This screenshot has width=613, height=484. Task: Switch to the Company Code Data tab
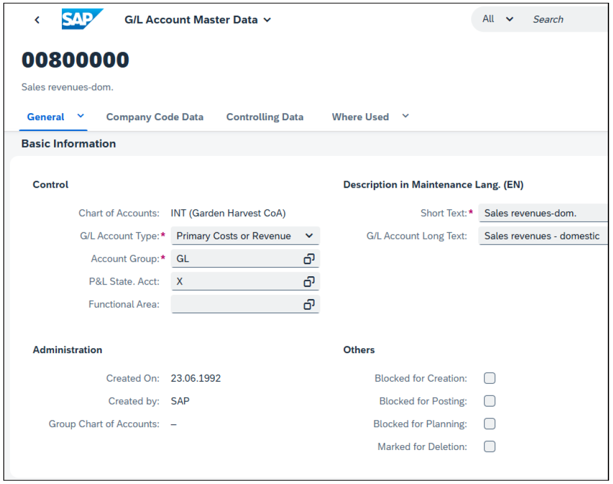(x=155, y=117)
